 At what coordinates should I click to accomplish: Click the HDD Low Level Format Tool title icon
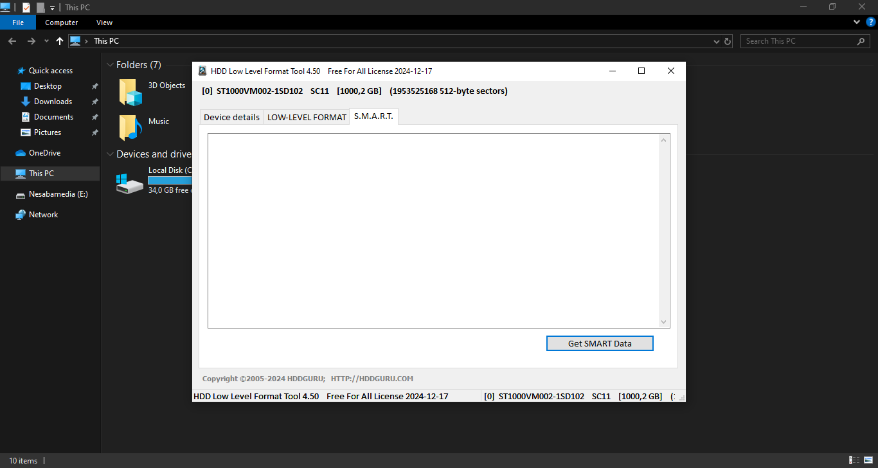[x=202, y=71]
